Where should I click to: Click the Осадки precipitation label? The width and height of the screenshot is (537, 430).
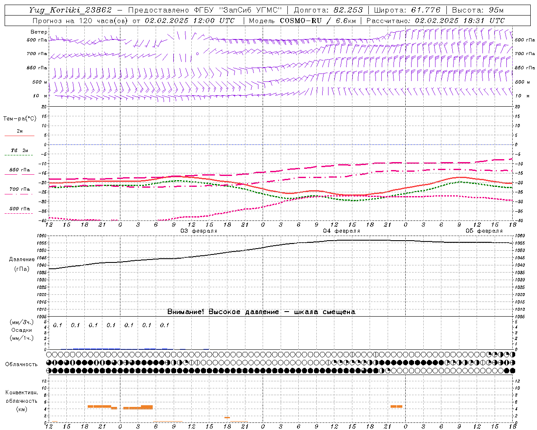[22, 330]
